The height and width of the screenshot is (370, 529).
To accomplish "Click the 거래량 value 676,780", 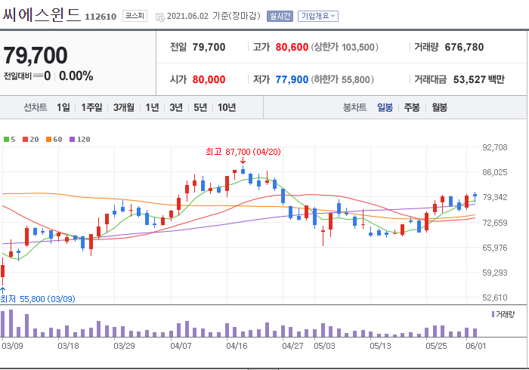I will 464,47.
